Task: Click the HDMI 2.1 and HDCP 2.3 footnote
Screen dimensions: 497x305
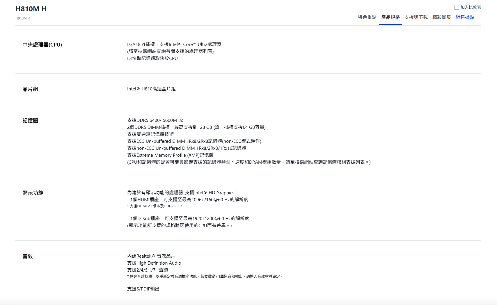Action: [x=155, y=206]
